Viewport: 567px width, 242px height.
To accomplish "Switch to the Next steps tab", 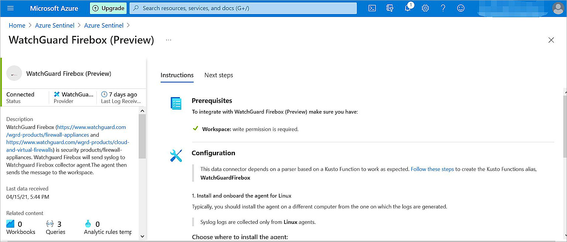I will 218,75.
